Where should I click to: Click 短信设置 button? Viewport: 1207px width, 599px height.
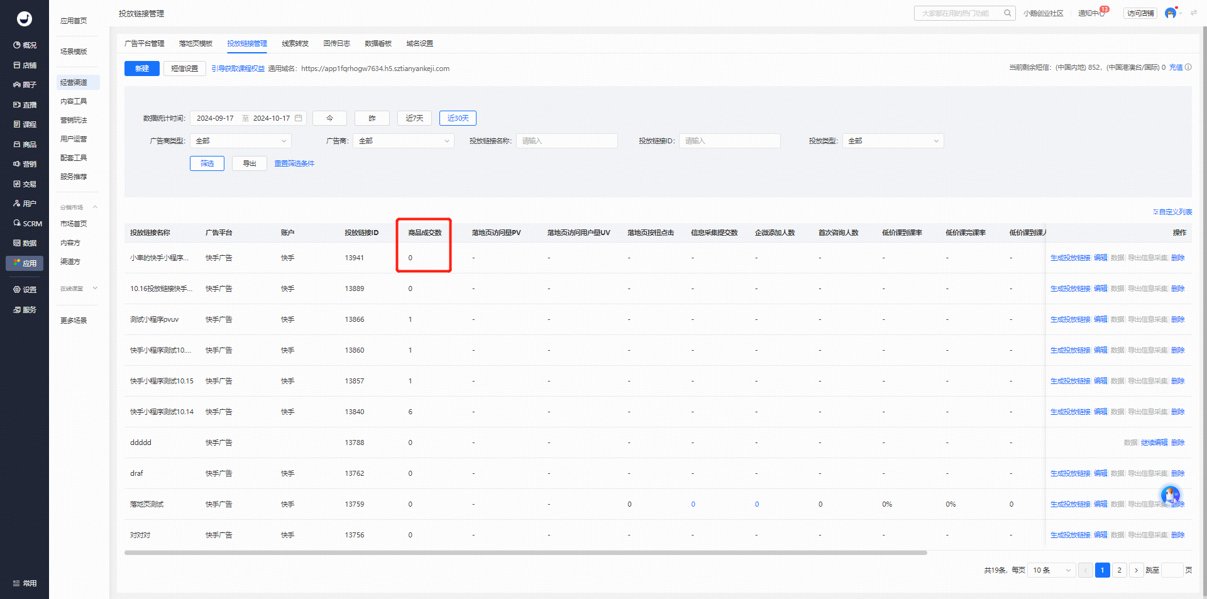pos(185,69)
